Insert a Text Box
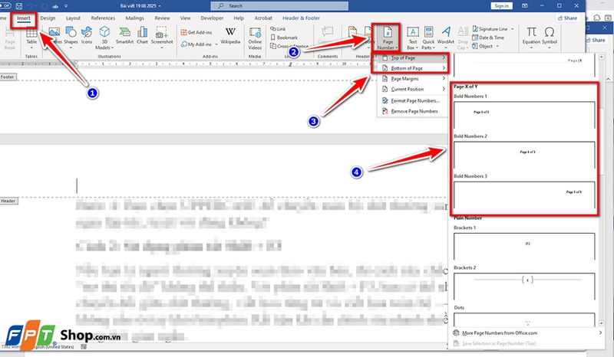The image size is (614, 357). click(x=412, y=37)
